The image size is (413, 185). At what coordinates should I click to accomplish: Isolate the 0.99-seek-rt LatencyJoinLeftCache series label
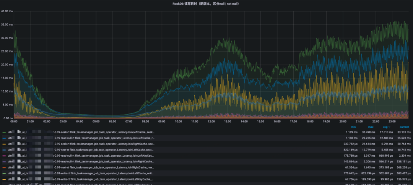point(81,132)
